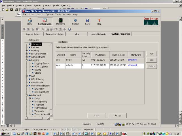Expand the AAA category

pyautogui.click(x=27, y=76)
